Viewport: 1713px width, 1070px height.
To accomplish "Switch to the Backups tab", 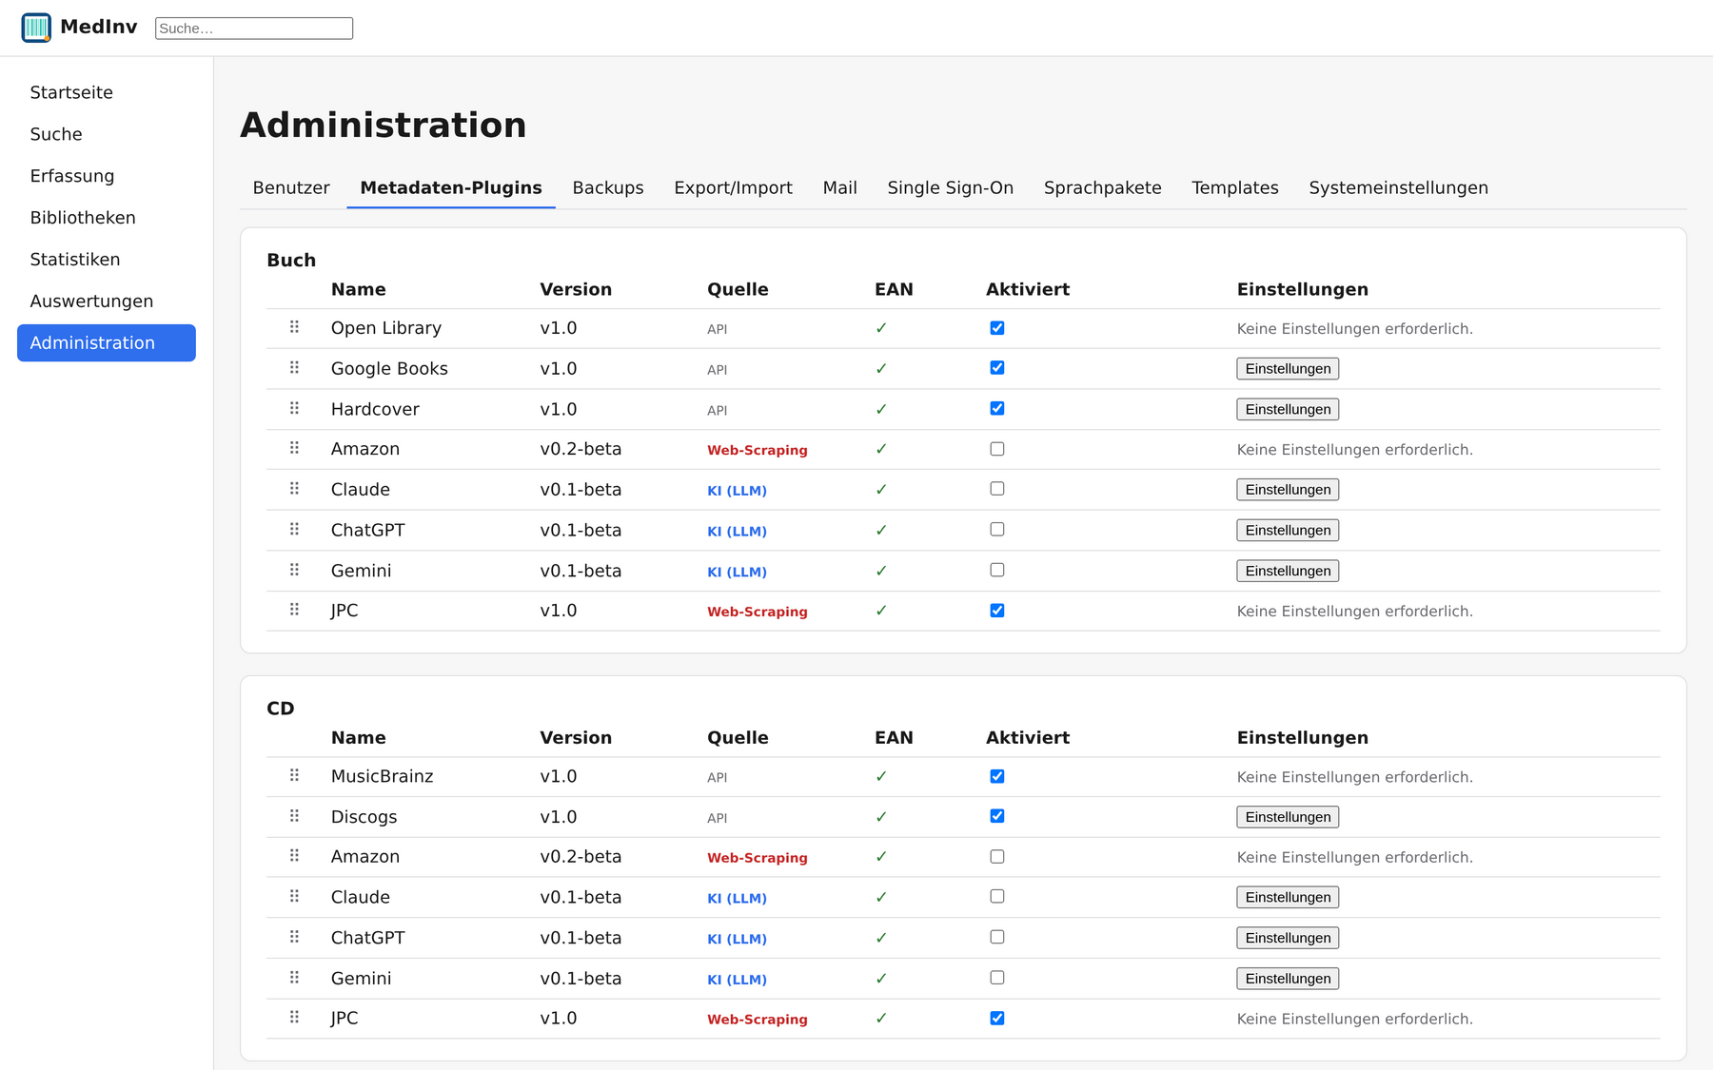I will coord(608,187).
